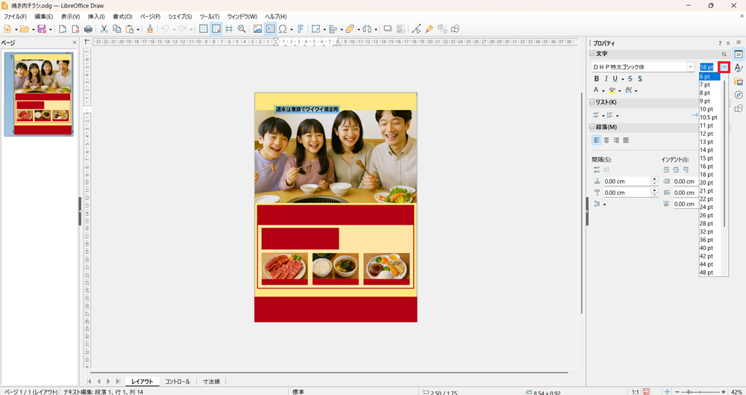Select the page 1 thumbnail
This screenshot has height=395, width=746.
click(43, 94)
